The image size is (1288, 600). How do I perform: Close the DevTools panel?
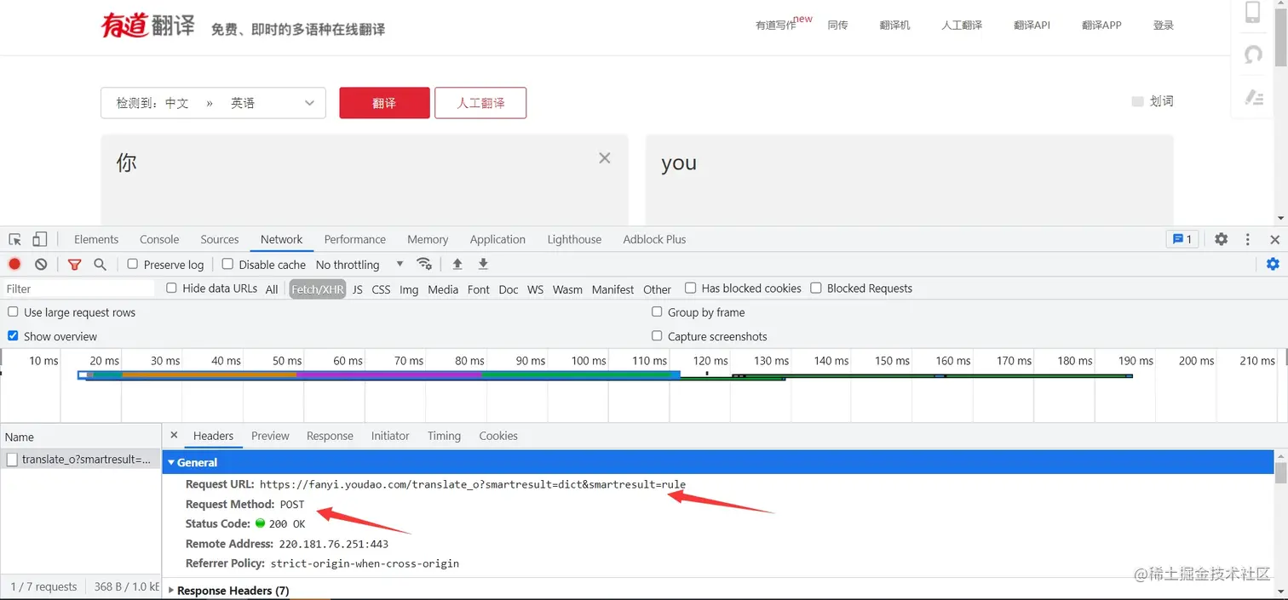coord(1275,239)
